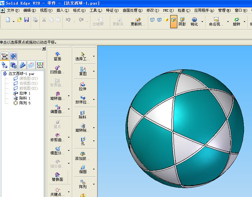
Task: Start a 草图 (sketch)
Action: coord(83,71)
